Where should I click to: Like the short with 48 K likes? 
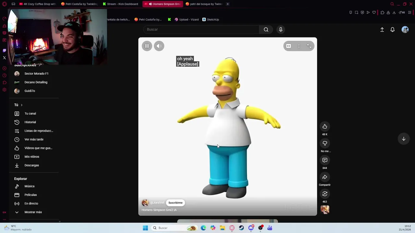click(x=325, y=126)
